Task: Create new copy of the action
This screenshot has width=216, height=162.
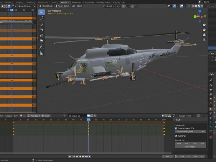Action: (x=92, y=116)
